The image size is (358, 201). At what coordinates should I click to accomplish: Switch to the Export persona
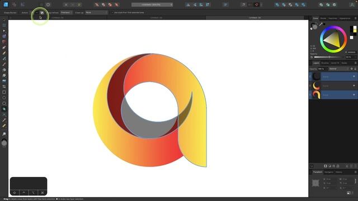coord(22,4)
